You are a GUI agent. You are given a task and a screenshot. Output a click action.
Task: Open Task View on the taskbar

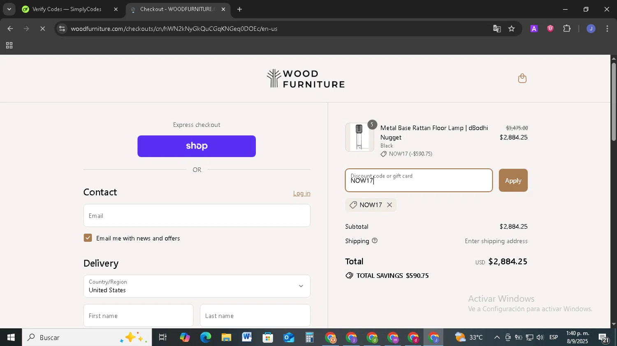(x=163, y=337)
